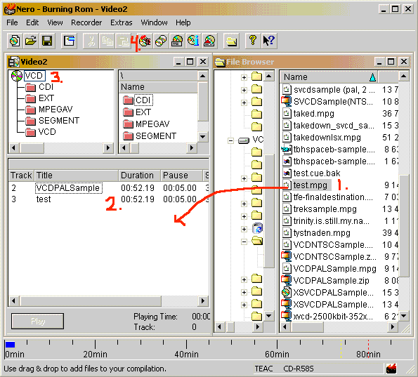The width and height of the screenshot is (418, 377).
Task: Open the Window menu
Action: click(x=154, y=22)
